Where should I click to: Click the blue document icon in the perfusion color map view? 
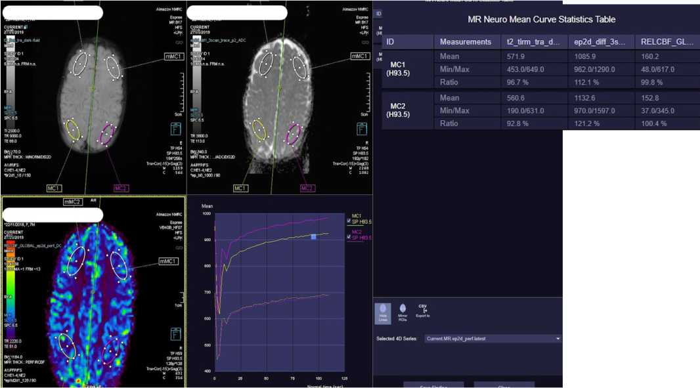point(176,334)
